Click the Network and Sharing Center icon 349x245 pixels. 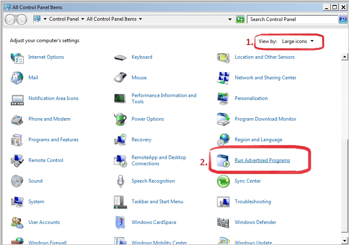pyautogui.click(x=223, y=78)
